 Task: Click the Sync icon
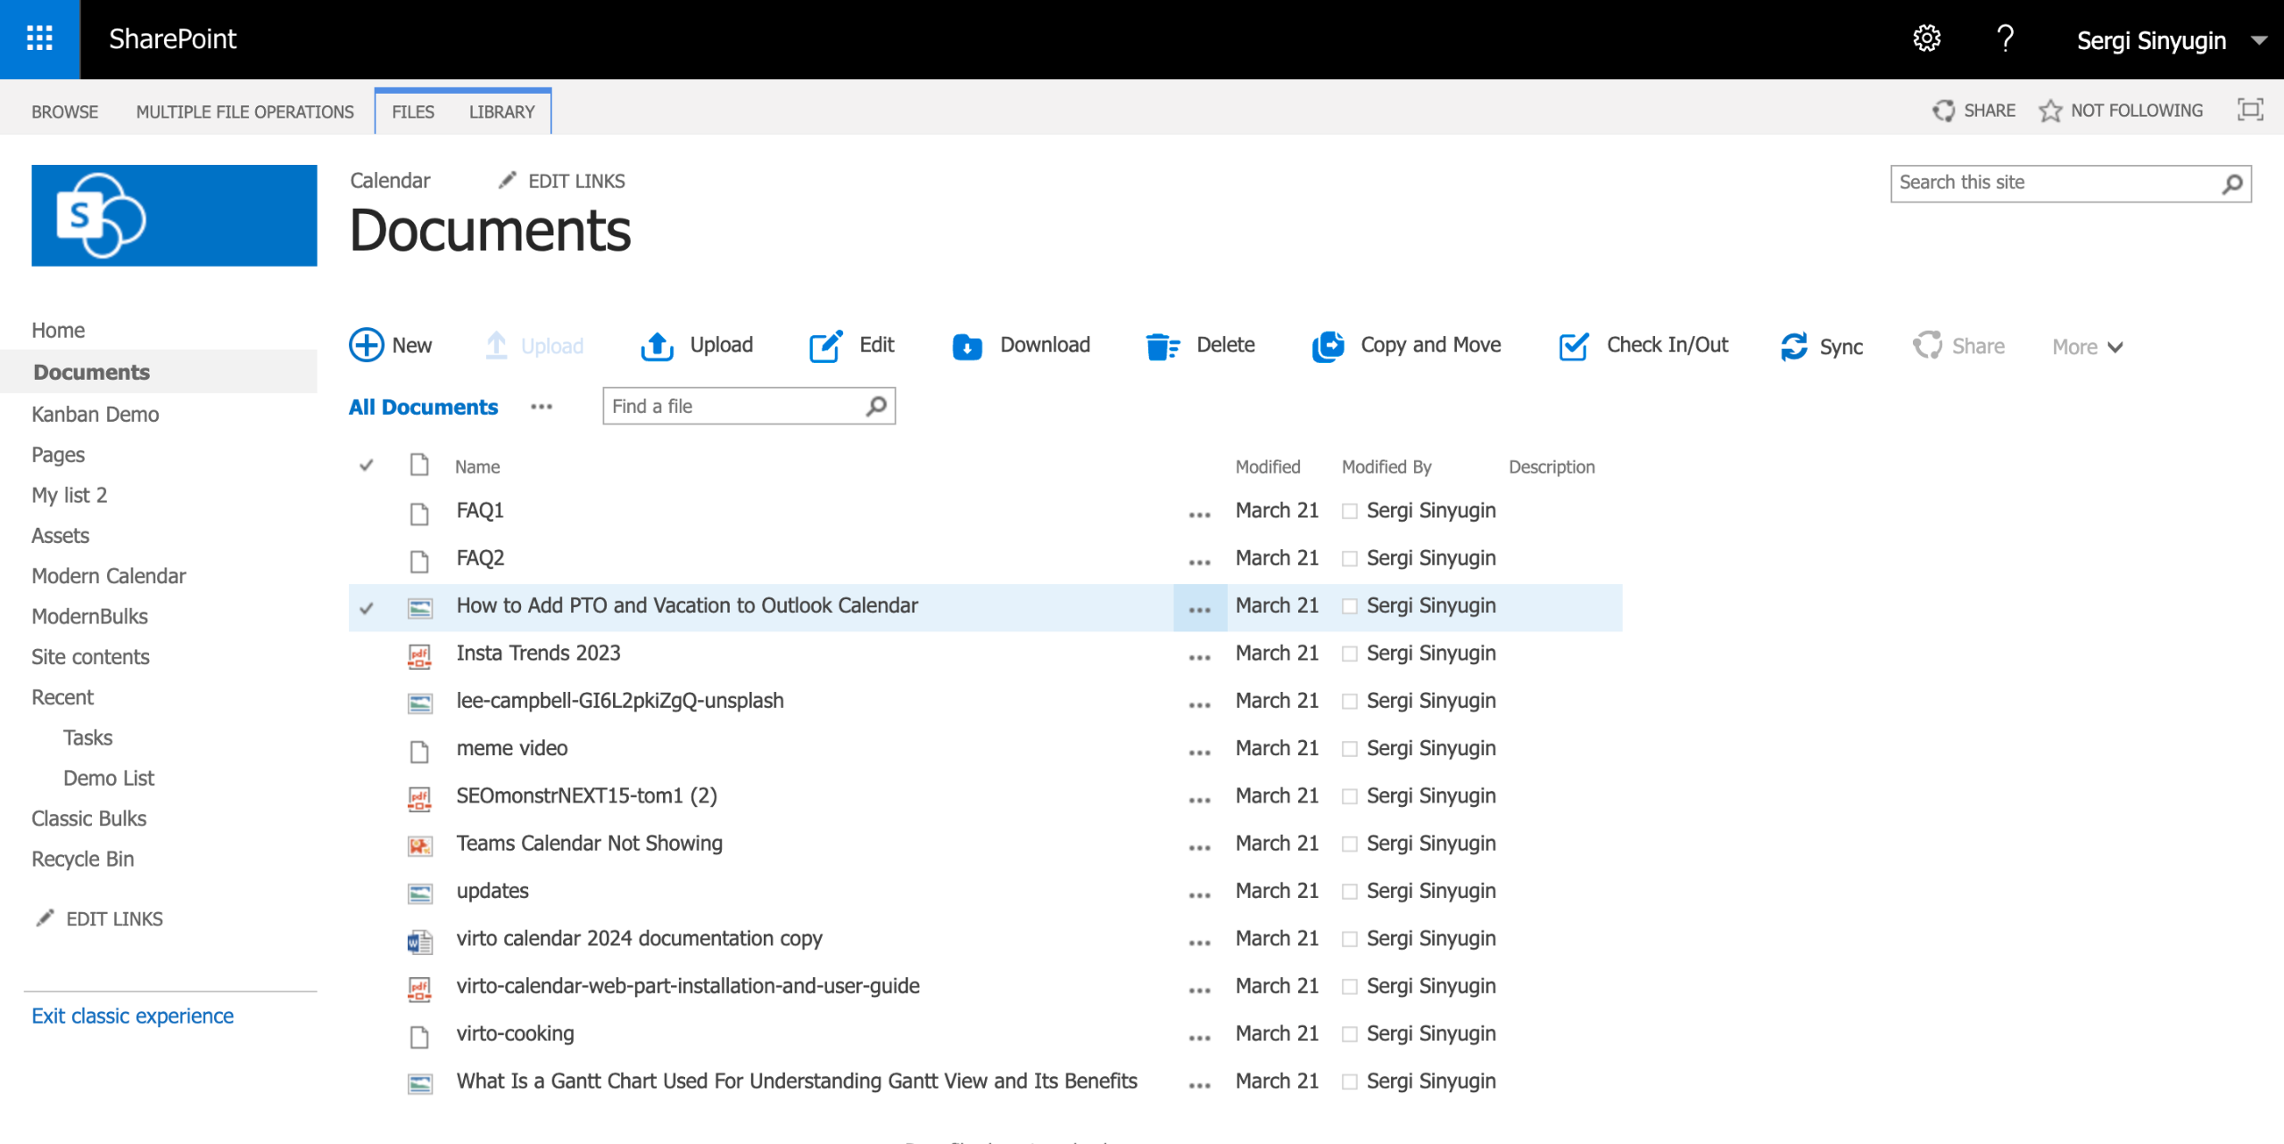pyautogui.click(x=1793, y=346)
